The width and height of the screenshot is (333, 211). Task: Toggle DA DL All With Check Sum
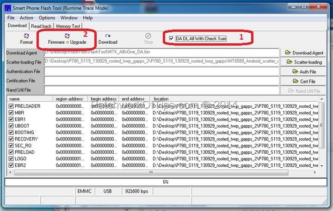point(171,39)
